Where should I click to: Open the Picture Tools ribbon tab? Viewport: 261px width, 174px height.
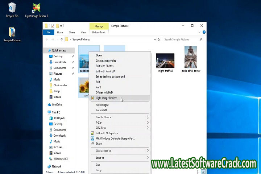(x=99, y=32)
